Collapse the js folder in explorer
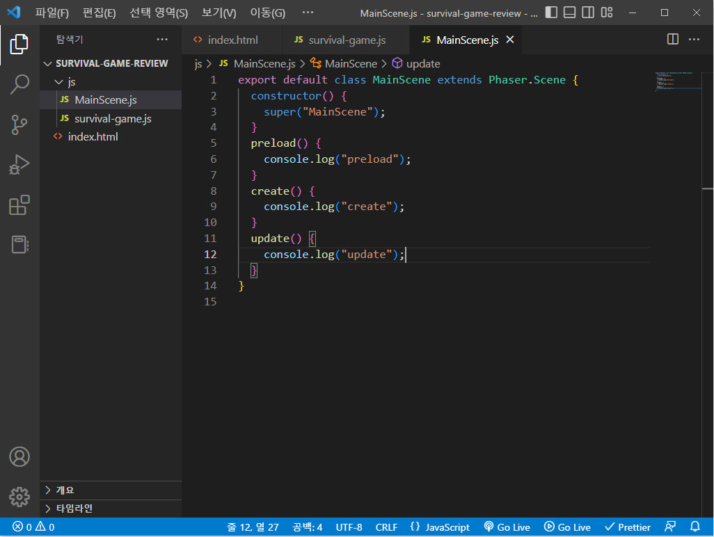 (x=111, y=82)
